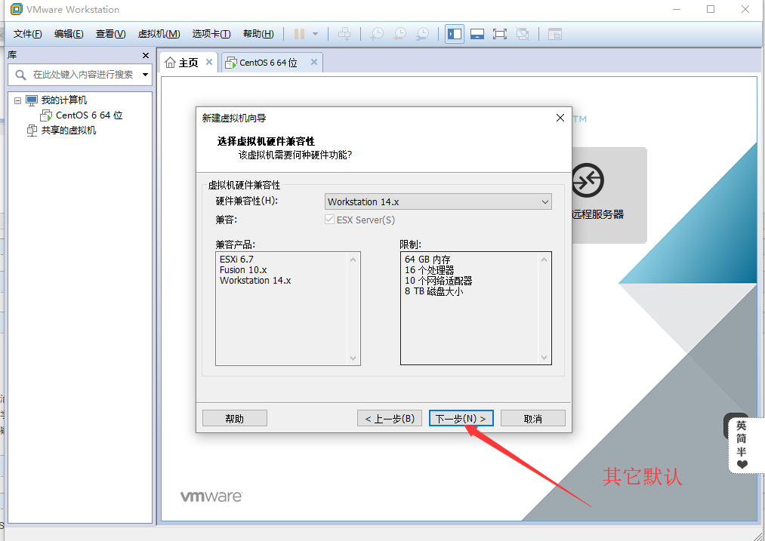Click up arrow of 兼容产品 list scrollbar
Viewport: 765px width, 541px height.
pos(353,260)
